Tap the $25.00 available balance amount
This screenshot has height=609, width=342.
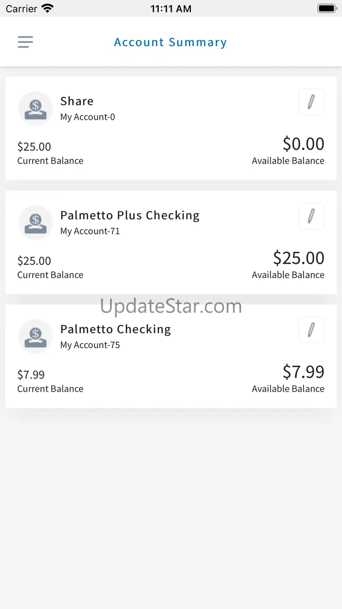click(x=299, y=258)
